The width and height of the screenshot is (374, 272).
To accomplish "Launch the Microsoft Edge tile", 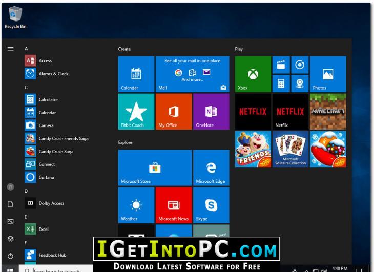I will click(x=211, y=168).
